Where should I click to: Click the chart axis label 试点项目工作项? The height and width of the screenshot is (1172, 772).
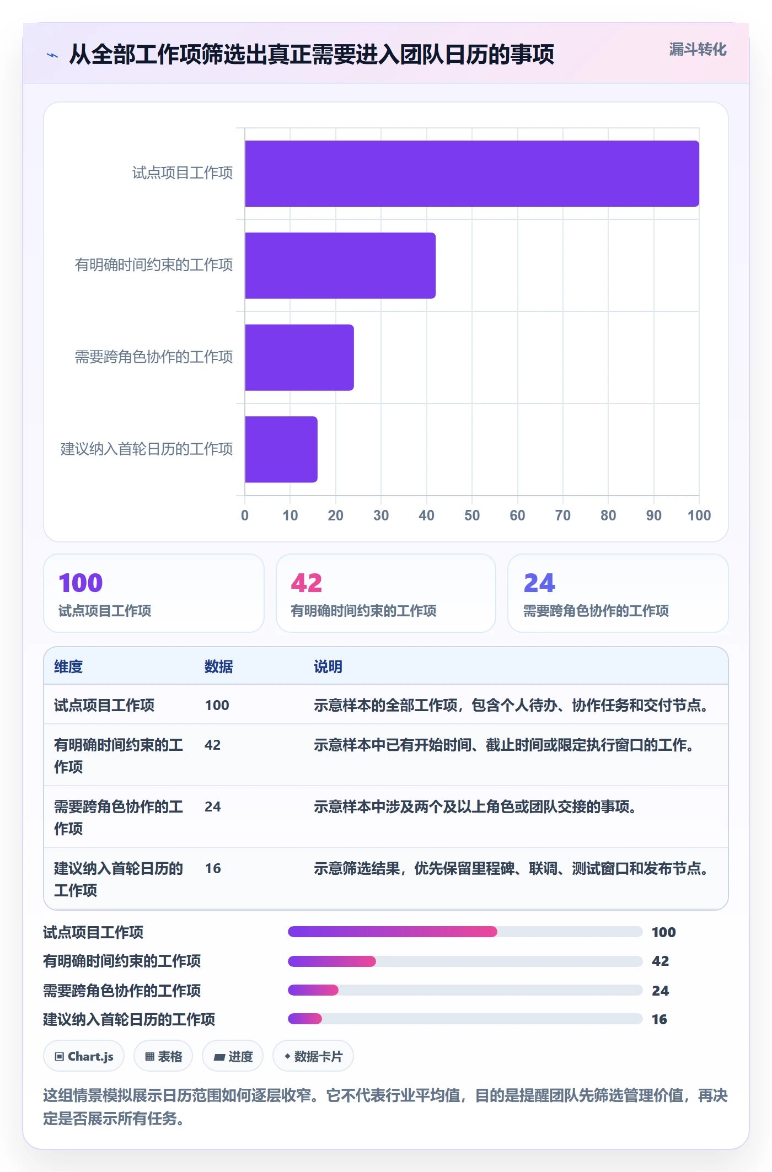point(183,173)
